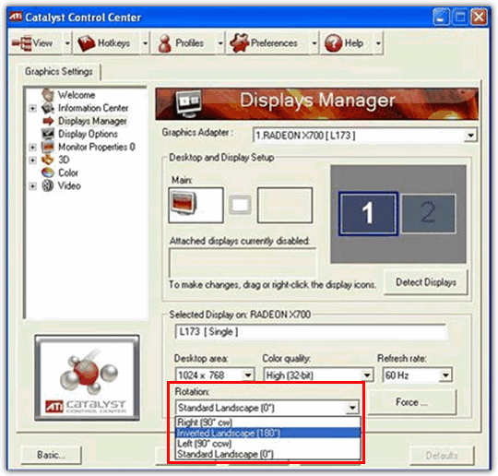
Task: Choose Left (90° ccw) rotation
Action: [x=268, y=444]
